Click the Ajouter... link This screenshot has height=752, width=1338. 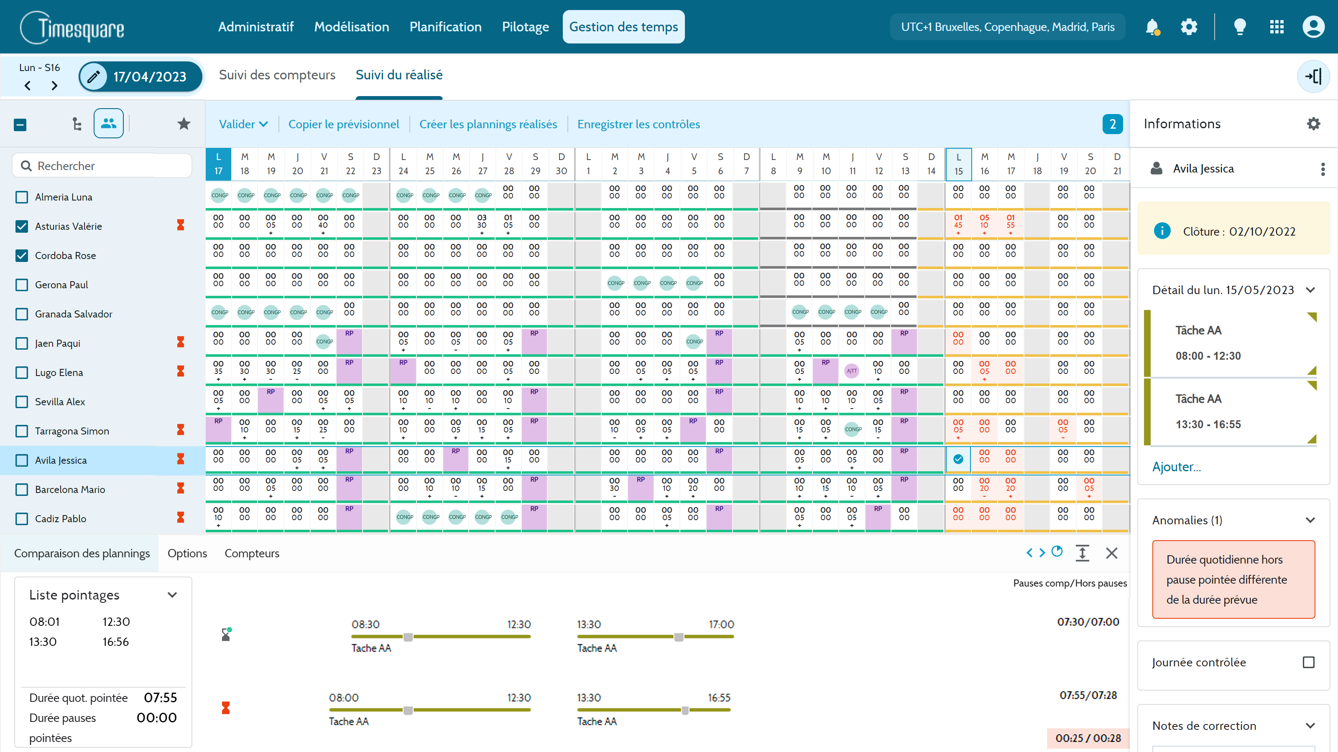1176,467
